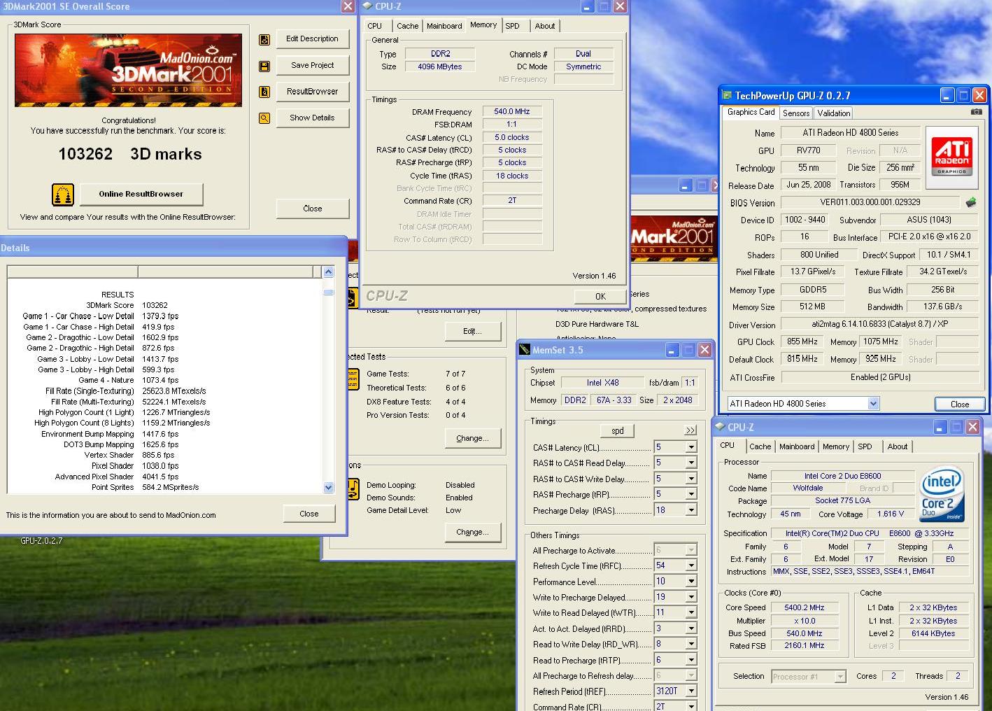992x711 pixels.
Task: Open the Performance Level dropdown
Action: pos(691,582)
